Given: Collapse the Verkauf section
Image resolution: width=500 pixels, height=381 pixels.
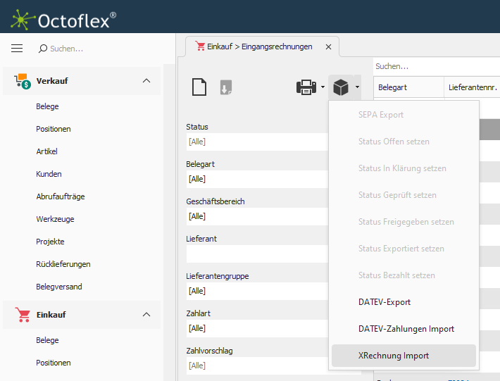Looking at the screenshot, I should click(146, 81).
